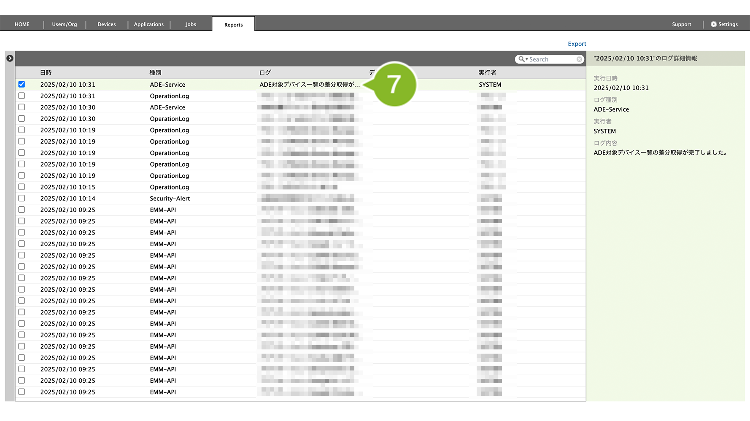Screen dimensions: 750x421
Task: Navigate to the Jobs tab
Action: (191, 24)
